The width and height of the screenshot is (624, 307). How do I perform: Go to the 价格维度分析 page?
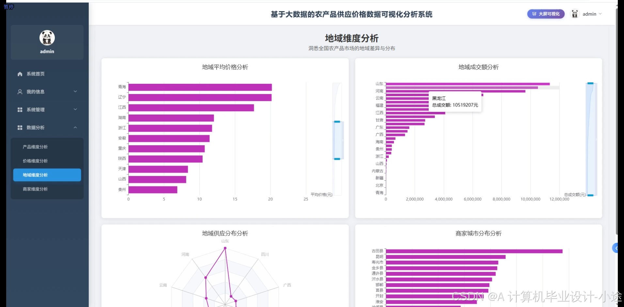click(x=47, y=161)
